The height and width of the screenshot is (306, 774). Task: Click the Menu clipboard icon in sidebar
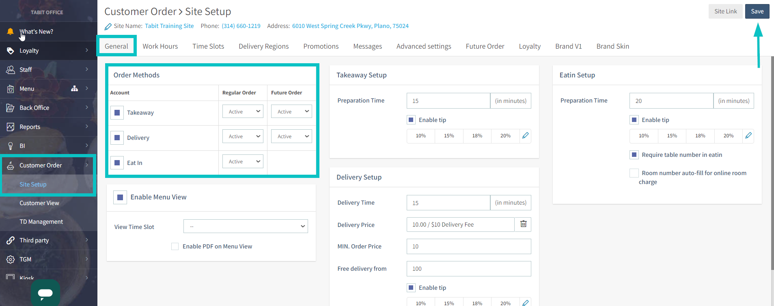10,89
